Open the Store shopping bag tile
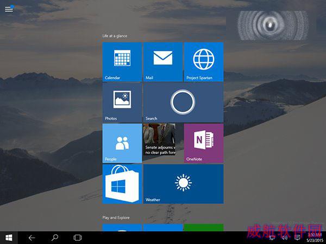The height and width of the screenshot is (244, 326). [122, 184]
